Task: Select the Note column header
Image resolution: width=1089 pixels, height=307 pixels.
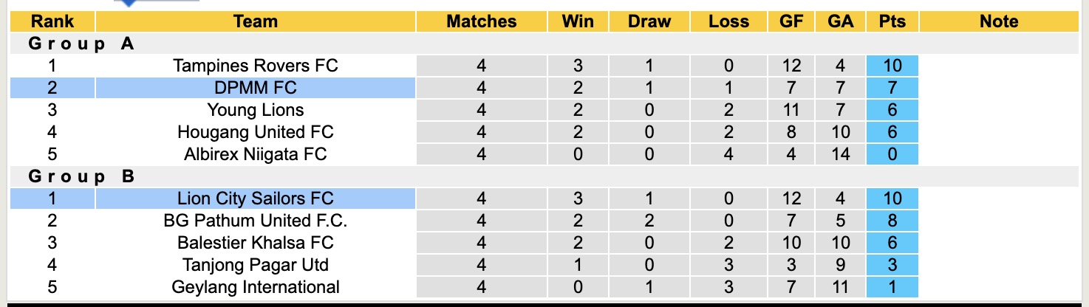Action: tap(999, 21)
